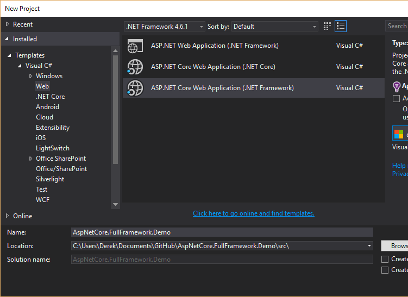Expand the Online section
This screenshot has width=408, height=297.
tap(7, 216)
